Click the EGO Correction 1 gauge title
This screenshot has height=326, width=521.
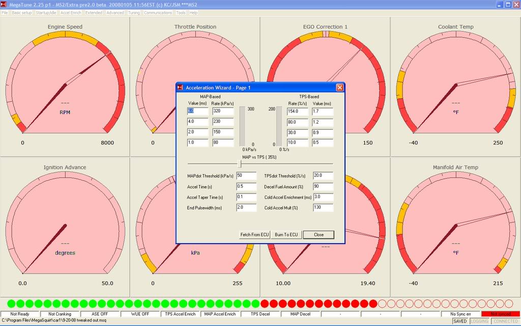pyautogui.click(x=325, y=26)
